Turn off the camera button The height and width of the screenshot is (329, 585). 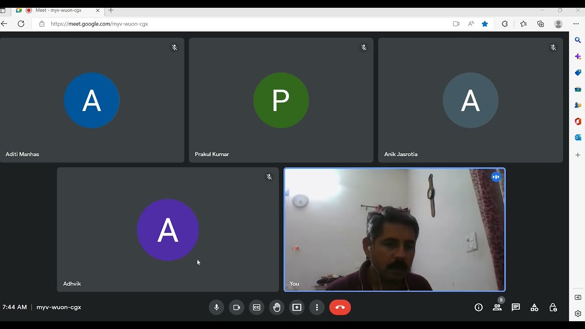pos(237,308)
